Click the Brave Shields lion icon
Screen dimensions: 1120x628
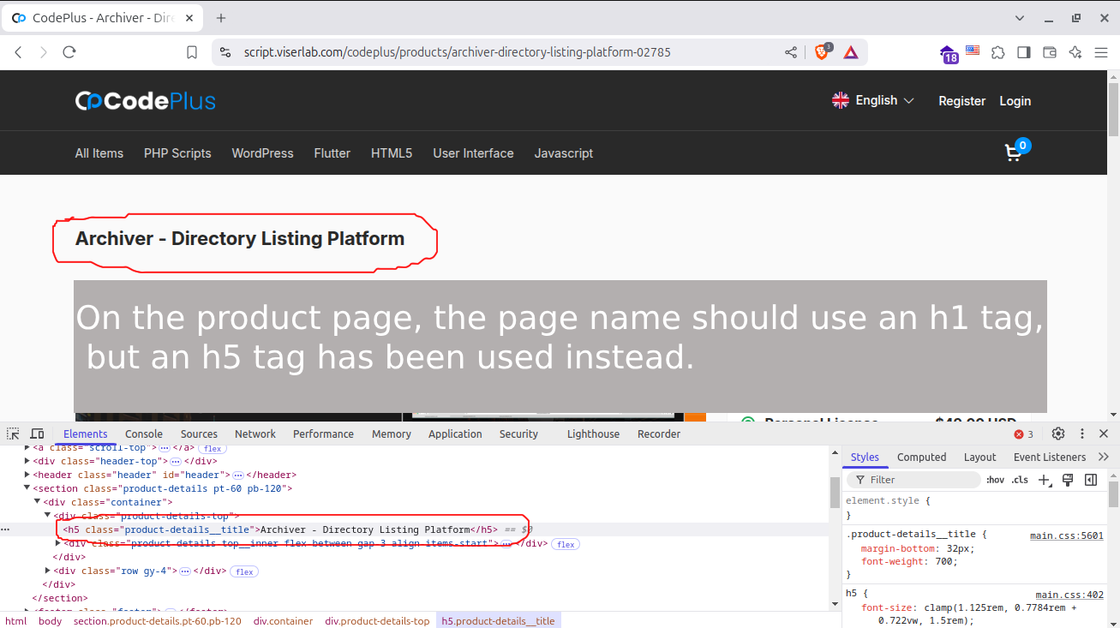pos(822,52)
